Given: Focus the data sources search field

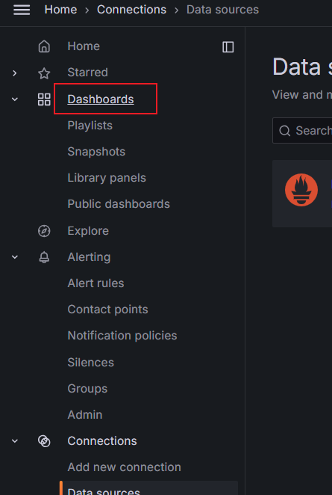Looking at the screenshot, I should (302, 131).
